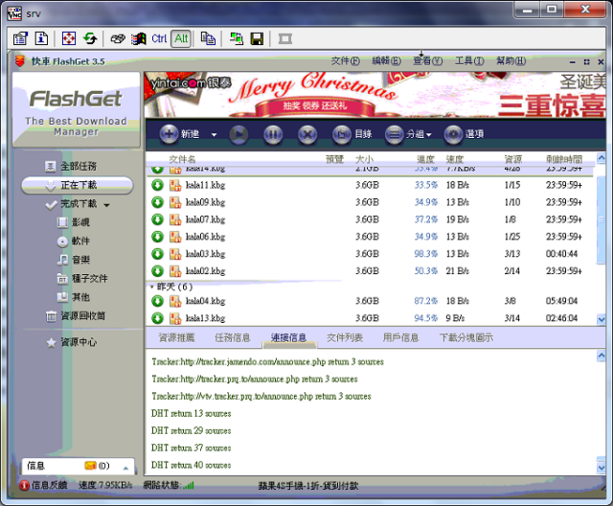Viewport: 613px width, 506px height.
Task: Start new VNC connection icon
Action: click(237, 38)
